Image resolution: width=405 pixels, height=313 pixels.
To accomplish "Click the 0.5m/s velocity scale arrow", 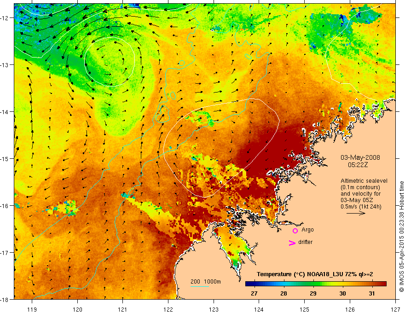I will coord(356,213).
